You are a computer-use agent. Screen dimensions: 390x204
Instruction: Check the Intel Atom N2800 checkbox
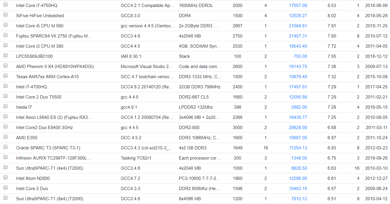pos(6,178)
